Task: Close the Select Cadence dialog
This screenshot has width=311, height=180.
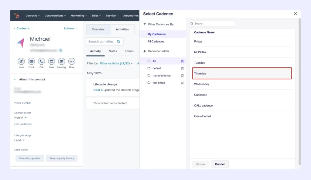Action: tap(295, 14)
